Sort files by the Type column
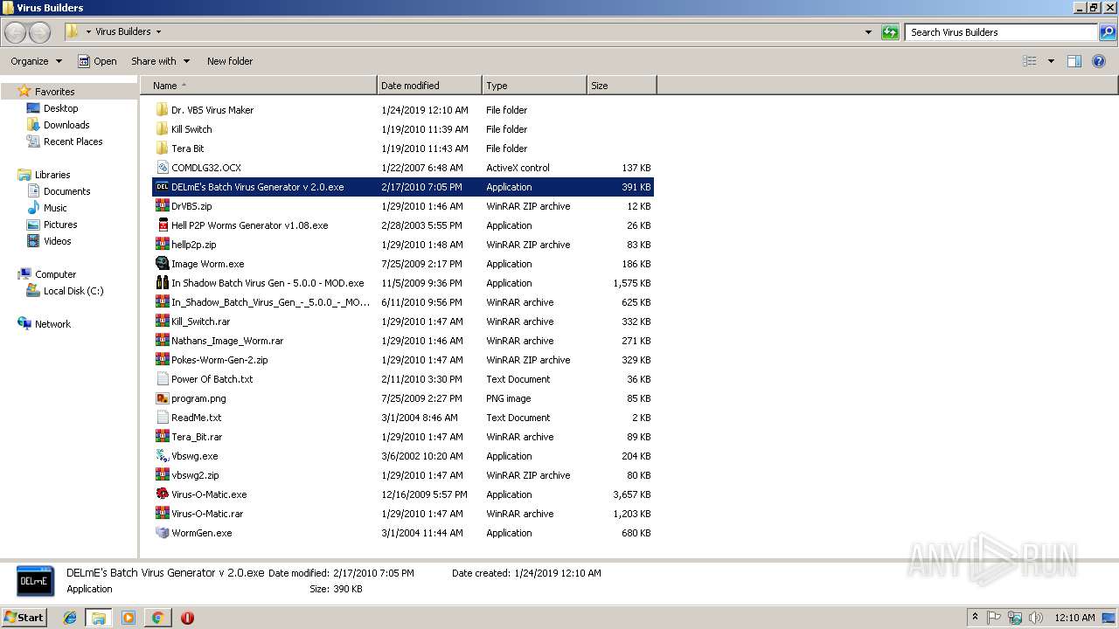Screen dimensions: 1119x629 [x=534, y=86]
